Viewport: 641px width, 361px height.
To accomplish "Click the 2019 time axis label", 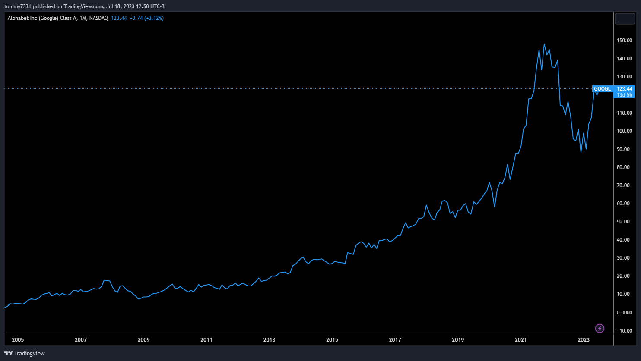I will [x=458, y=340].
